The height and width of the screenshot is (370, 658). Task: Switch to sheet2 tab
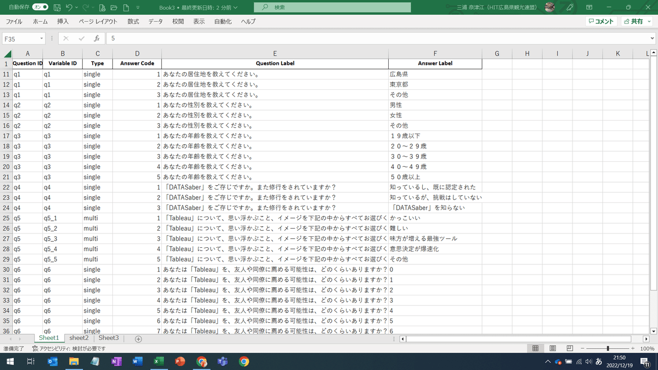click(x=79, y=338)
